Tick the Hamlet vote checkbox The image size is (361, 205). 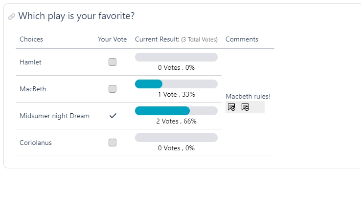coord(113,62)
